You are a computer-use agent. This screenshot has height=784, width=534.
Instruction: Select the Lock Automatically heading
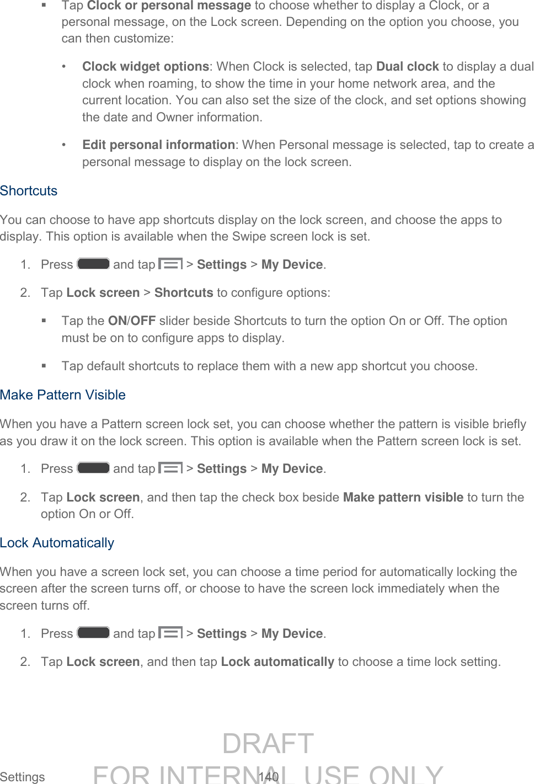point(57,543)
